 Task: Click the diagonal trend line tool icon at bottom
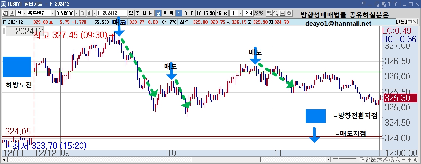point(385,160)
